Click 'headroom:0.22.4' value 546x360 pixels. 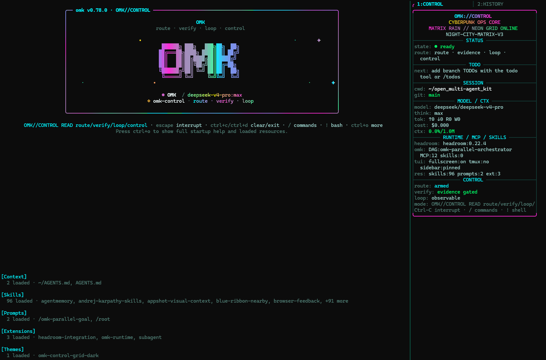tap(464, 143)
